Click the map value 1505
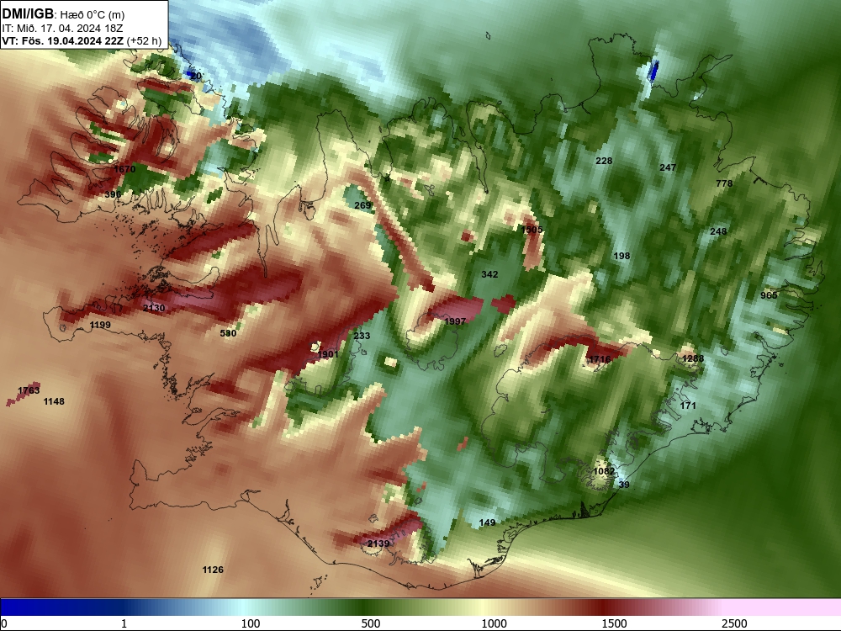The width and height of the screenshot is (841, 631). click(532, 230)
